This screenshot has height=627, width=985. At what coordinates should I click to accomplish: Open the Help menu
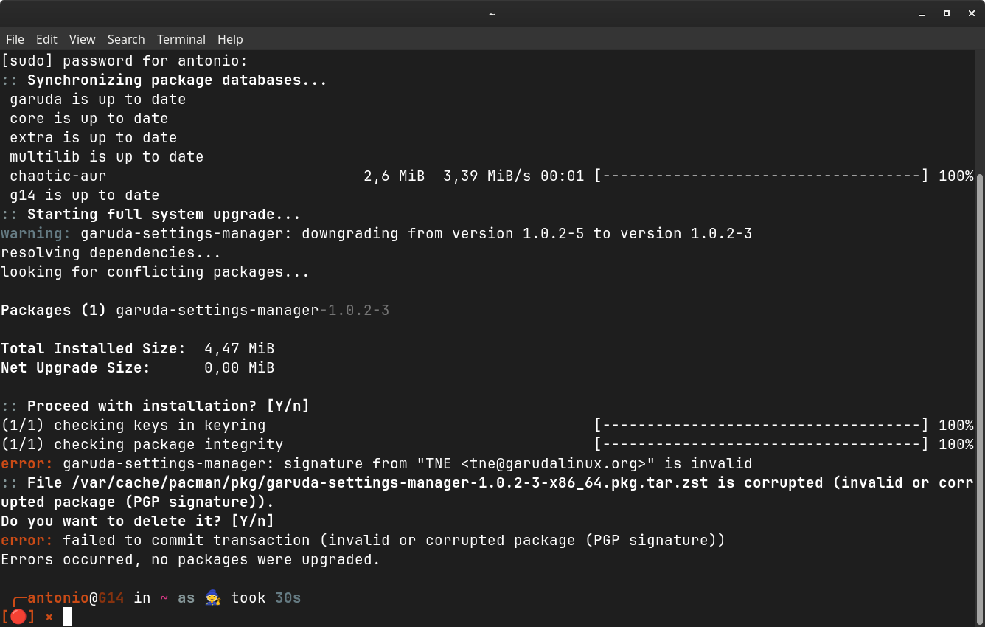(230, 39)
